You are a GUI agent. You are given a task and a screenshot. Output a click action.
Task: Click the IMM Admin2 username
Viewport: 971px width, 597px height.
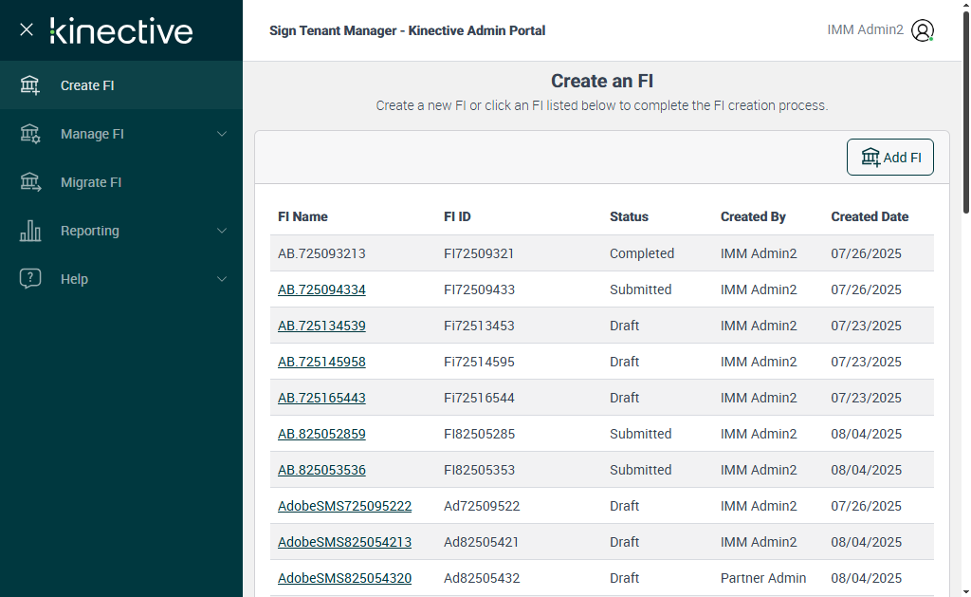pyautogui.click(x=865, y=29)
